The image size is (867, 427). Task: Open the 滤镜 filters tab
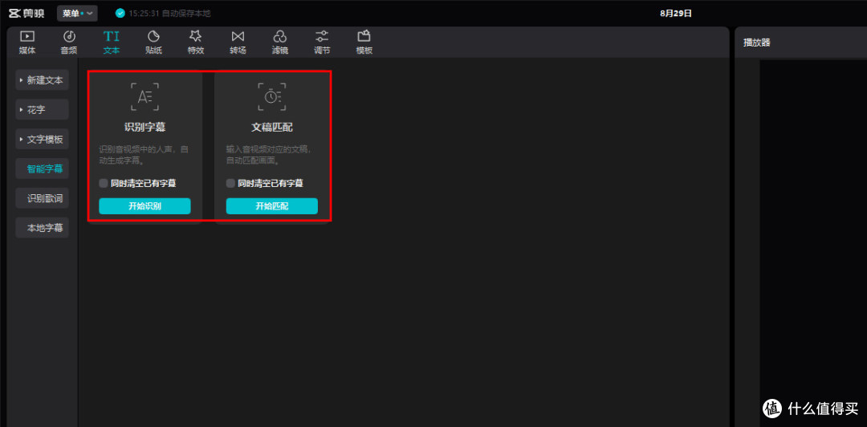280,43
